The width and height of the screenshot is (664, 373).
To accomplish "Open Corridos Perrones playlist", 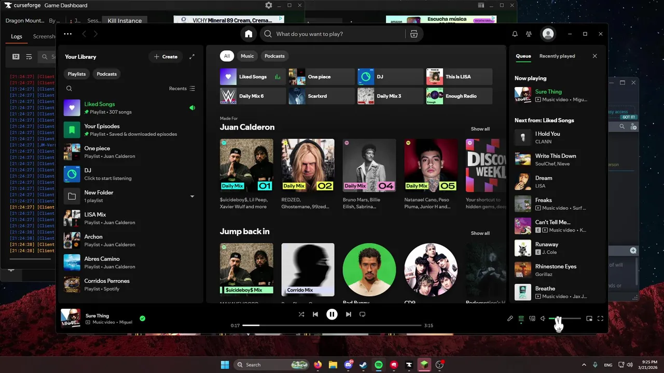I will (130, 284).
